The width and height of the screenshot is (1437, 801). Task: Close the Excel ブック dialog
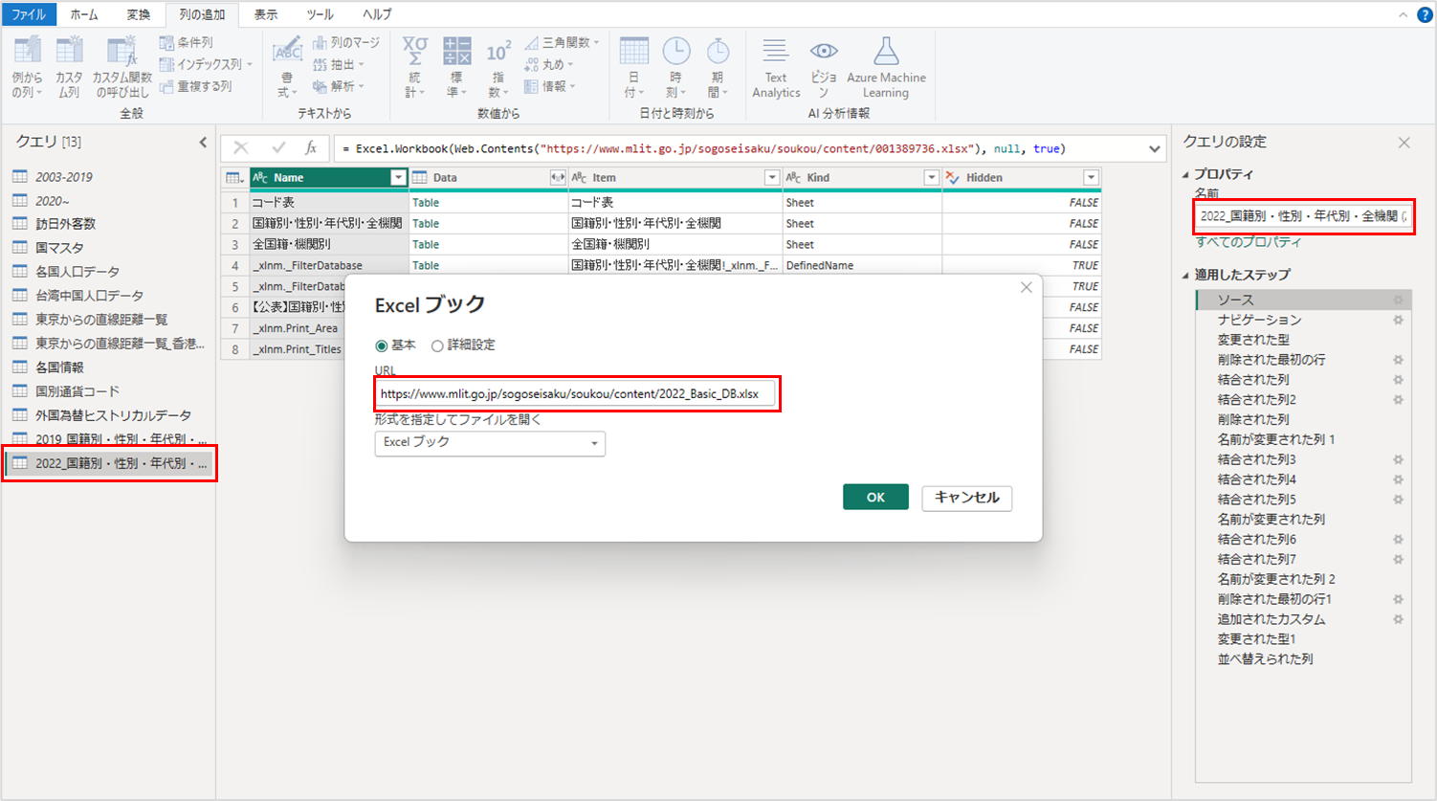click(x=1027, y=287)
